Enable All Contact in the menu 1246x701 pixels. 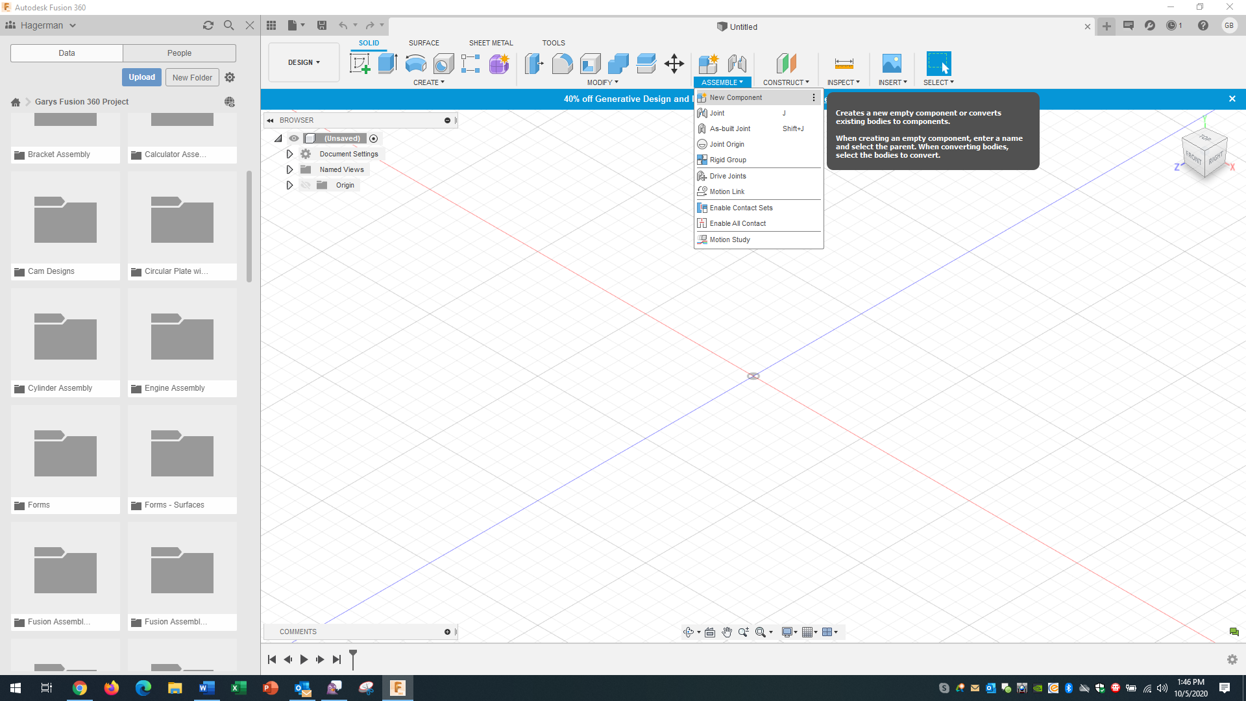[737, 223]
